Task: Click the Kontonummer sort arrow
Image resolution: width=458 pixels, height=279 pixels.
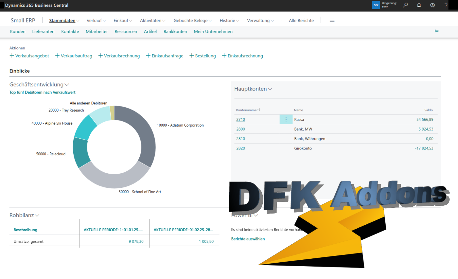Action: click(x=259, y=110)
